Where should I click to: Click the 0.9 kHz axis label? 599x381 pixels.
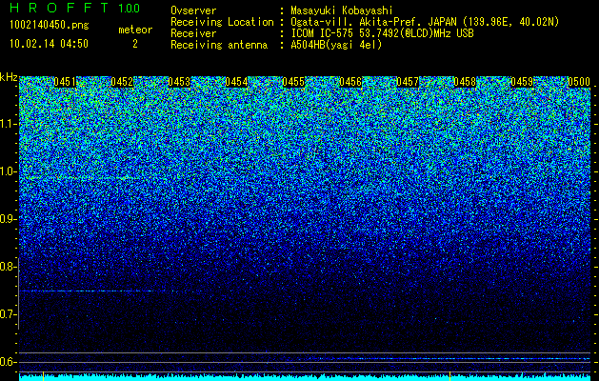pyautogui.click(x=8, y=219)
